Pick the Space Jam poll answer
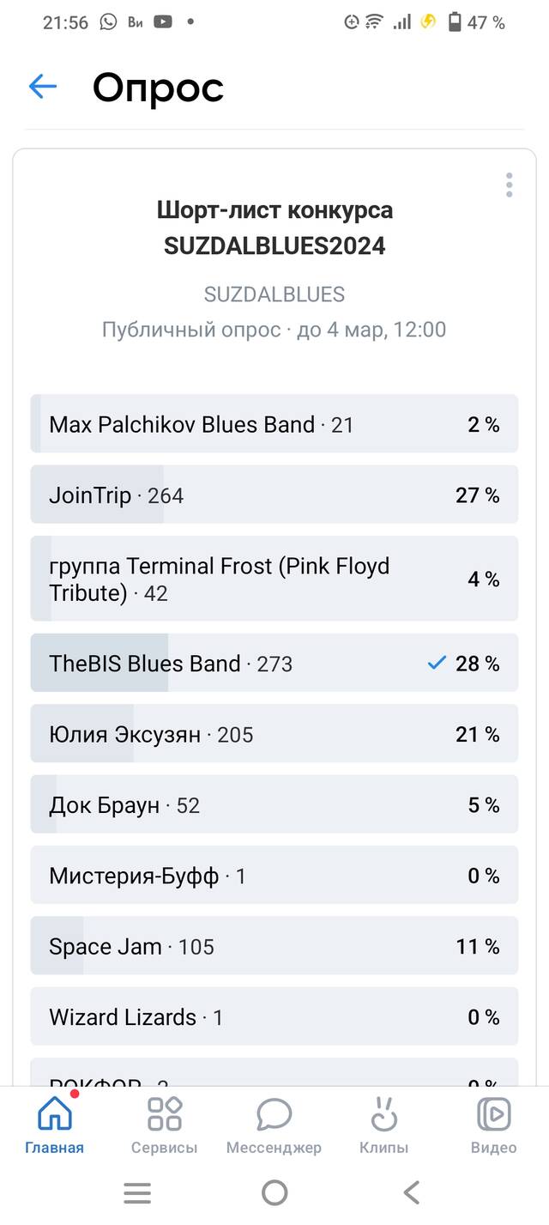This screenshot has height=1225, width=549. pos(274,946)
